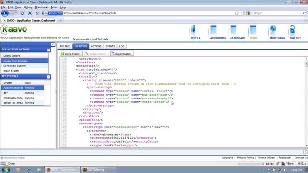308x173 pixels.
Task: Open Internet Explorer taskbar icon
Action: coord(29,170)
